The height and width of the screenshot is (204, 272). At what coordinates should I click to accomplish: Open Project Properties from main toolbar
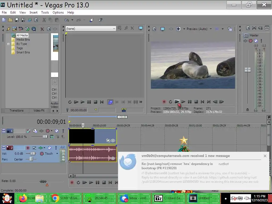[x=36, y=20]
